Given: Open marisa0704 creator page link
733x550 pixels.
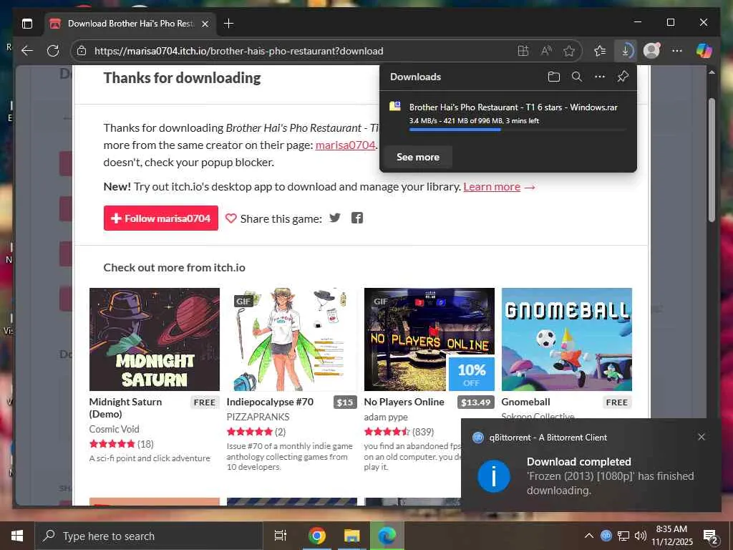Looking at the screenshot, I should 346,145.
